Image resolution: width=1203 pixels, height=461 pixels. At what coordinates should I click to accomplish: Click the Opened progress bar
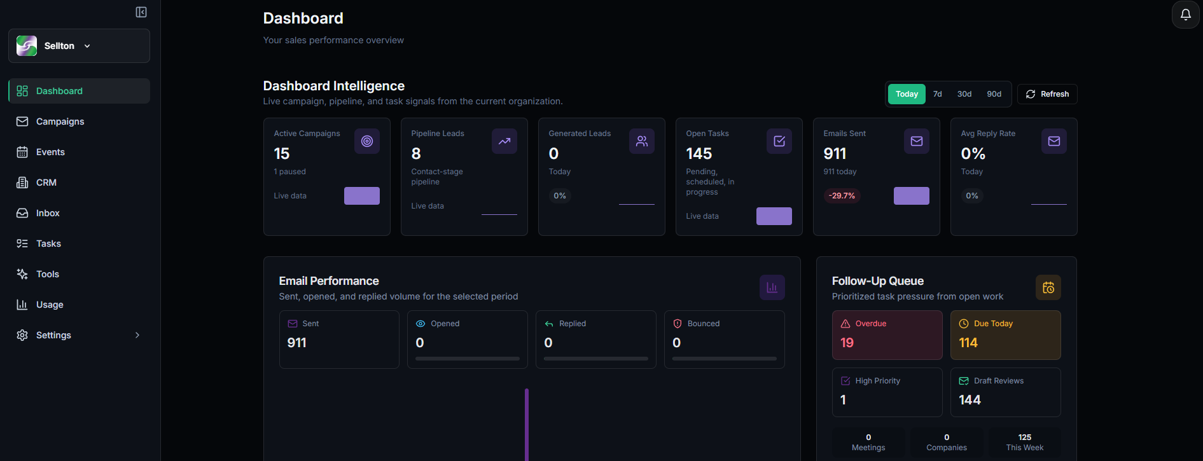point(468,359)
